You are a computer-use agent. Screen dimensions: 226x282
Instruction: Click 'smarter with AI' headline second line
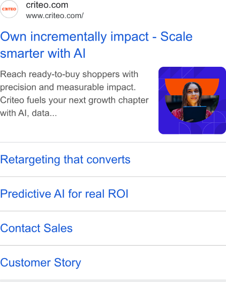[42, 54]
